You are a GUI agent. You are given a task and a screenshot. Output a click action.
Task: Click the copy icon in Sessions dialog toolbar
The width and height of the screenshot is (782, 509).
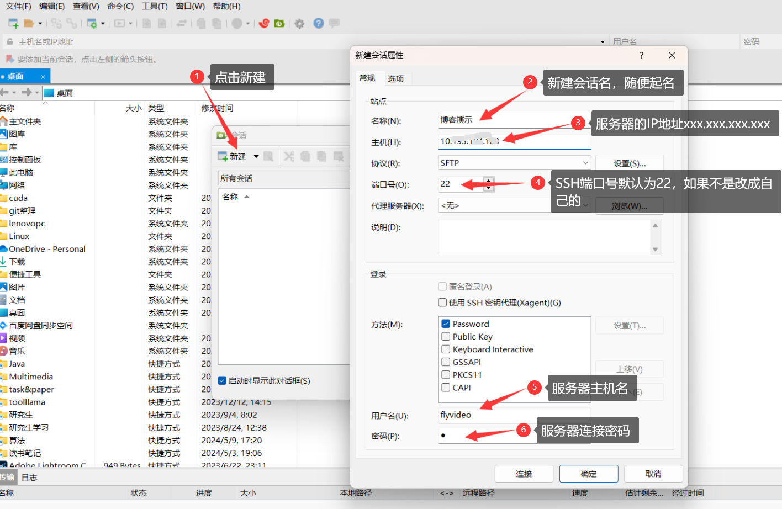coord(305,156)
